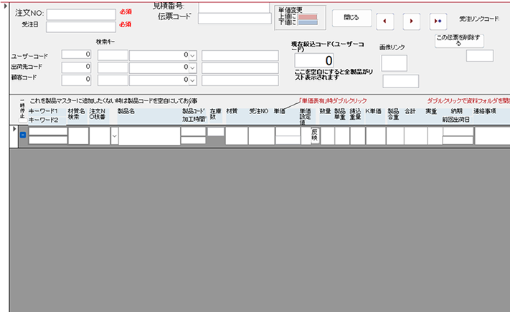Viewport: 510px width, 312px height.
Task: Click red 必須 label next to 注文NO
Action: pyautogui.click(x=126, y=11)
